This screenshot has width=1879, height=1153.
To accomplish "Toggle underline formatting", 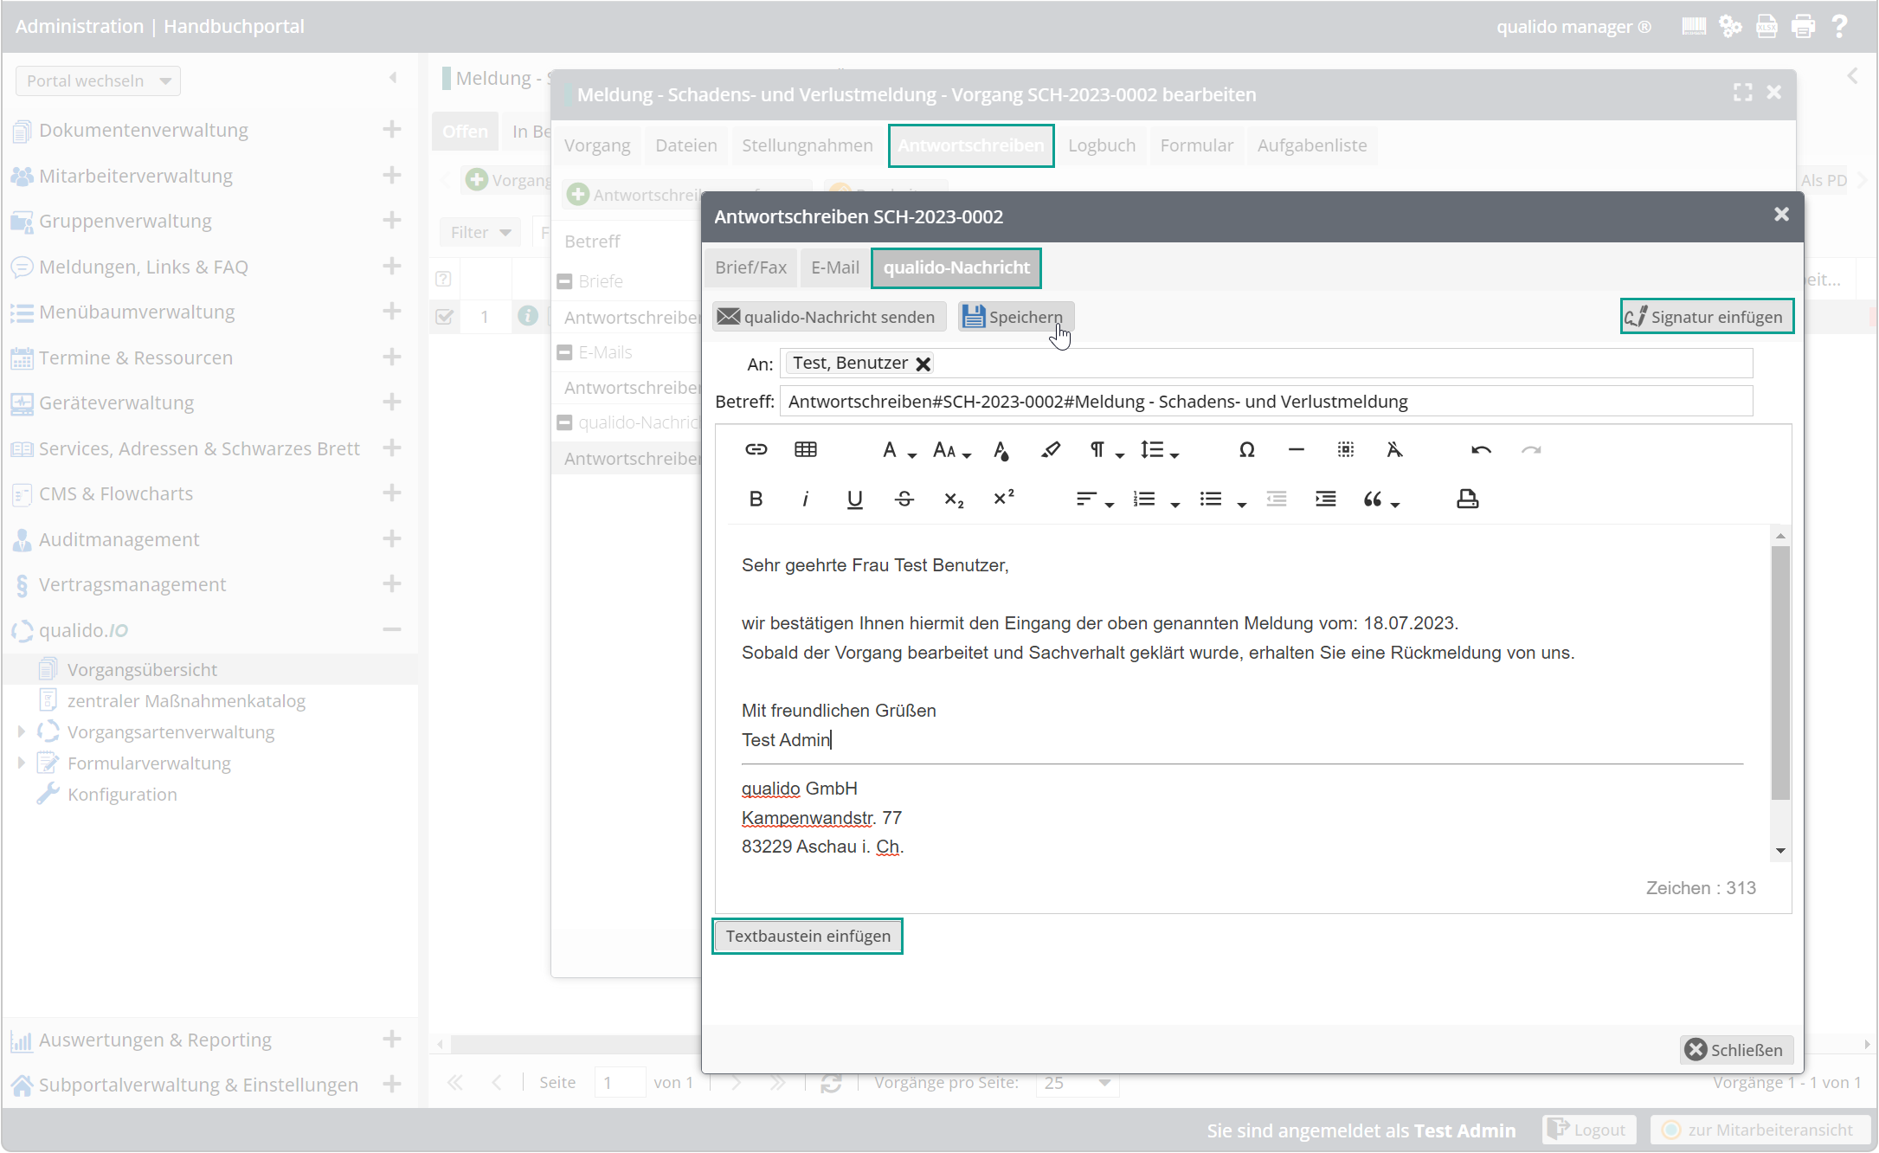I will coord(854,499).
